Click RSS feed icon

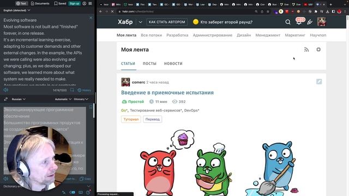click(306, 50)
